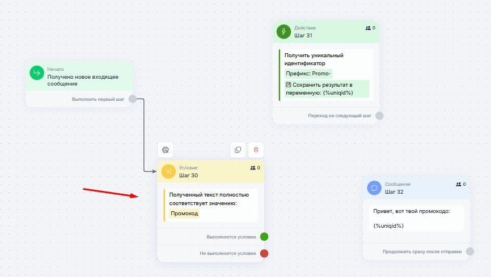Image resolution: width=491 pixels, height=277 pixels.
Task: Click the 'Шаг 30' block title
Action: pos(188,175)
